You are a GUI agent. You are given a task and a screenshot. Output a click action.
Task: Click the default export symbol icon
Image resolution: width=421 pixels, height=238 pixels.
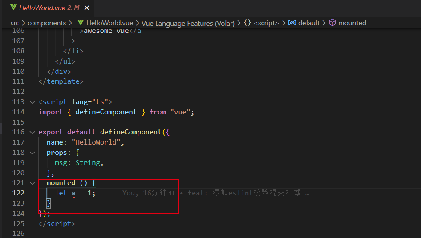coord(292,23)
